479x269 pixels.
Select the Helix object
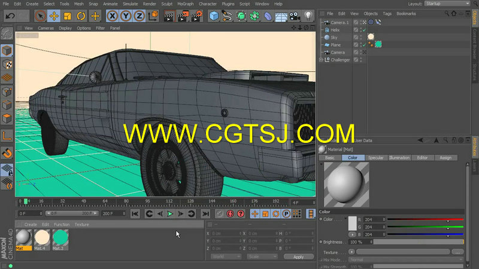tap(335, 30)
